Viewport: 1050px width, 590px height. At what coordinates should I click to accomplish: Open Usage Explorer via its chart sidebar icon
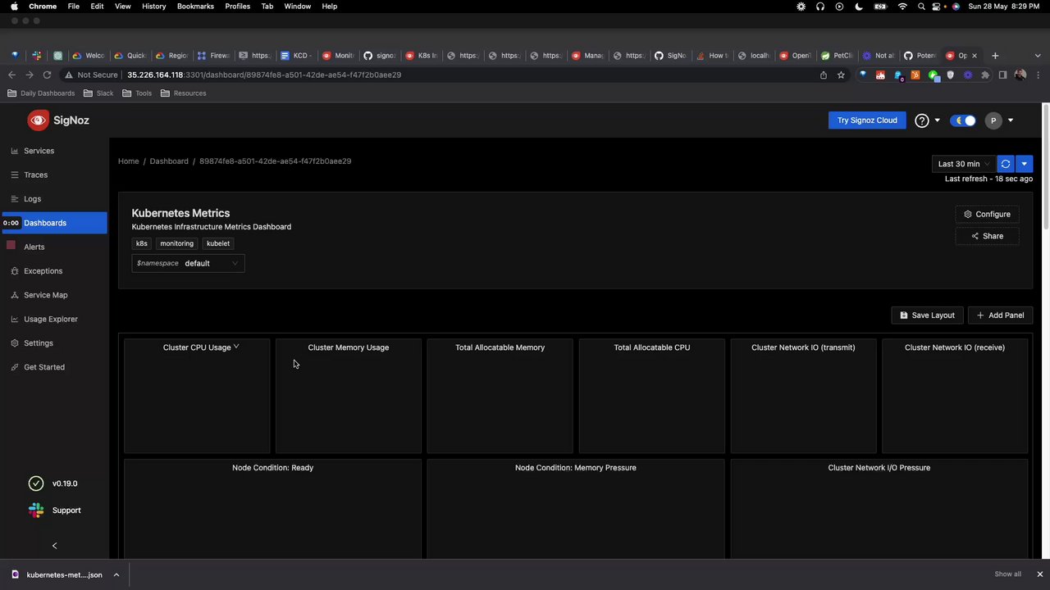(x=14, y=319)
